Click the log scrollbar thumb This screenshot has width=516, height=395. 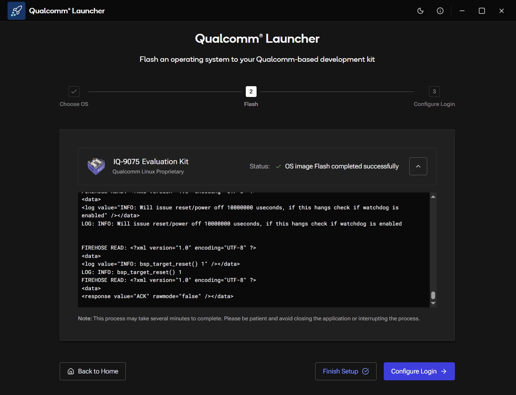(433, 295)
